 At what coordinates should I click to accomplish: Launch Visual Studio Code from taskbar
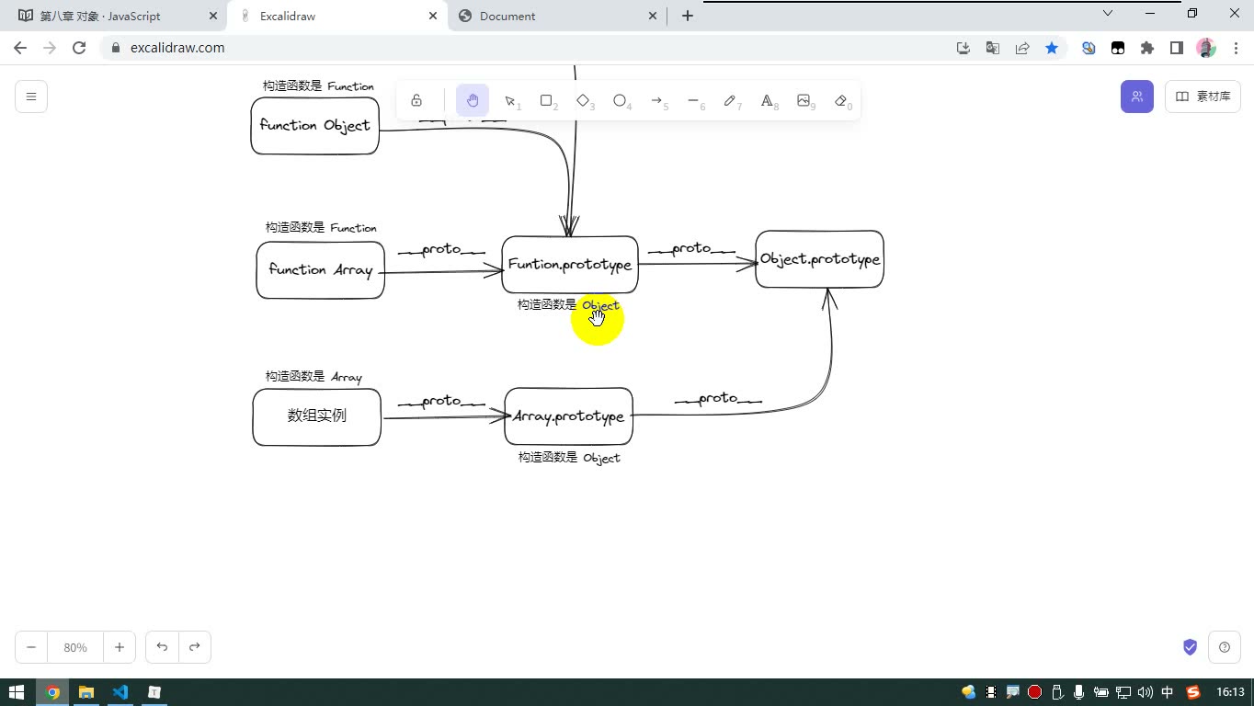pos(120,692)
